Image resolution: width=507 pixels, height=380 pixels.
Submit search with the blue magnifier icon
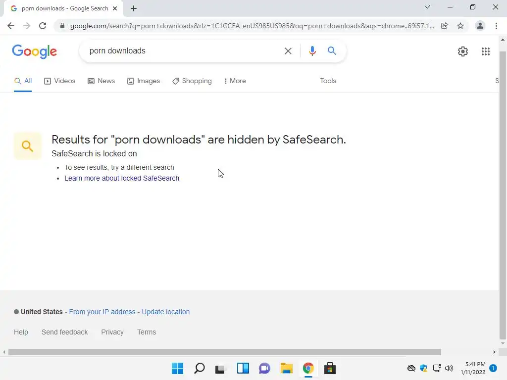pos(332,51)
